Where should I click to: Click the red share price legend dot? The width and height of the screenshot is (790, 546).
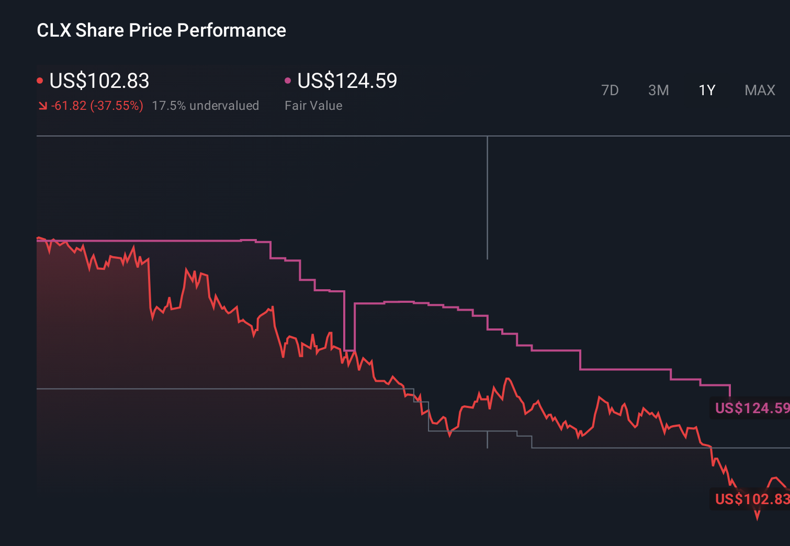pyautogui.click(x=40, y=79)
